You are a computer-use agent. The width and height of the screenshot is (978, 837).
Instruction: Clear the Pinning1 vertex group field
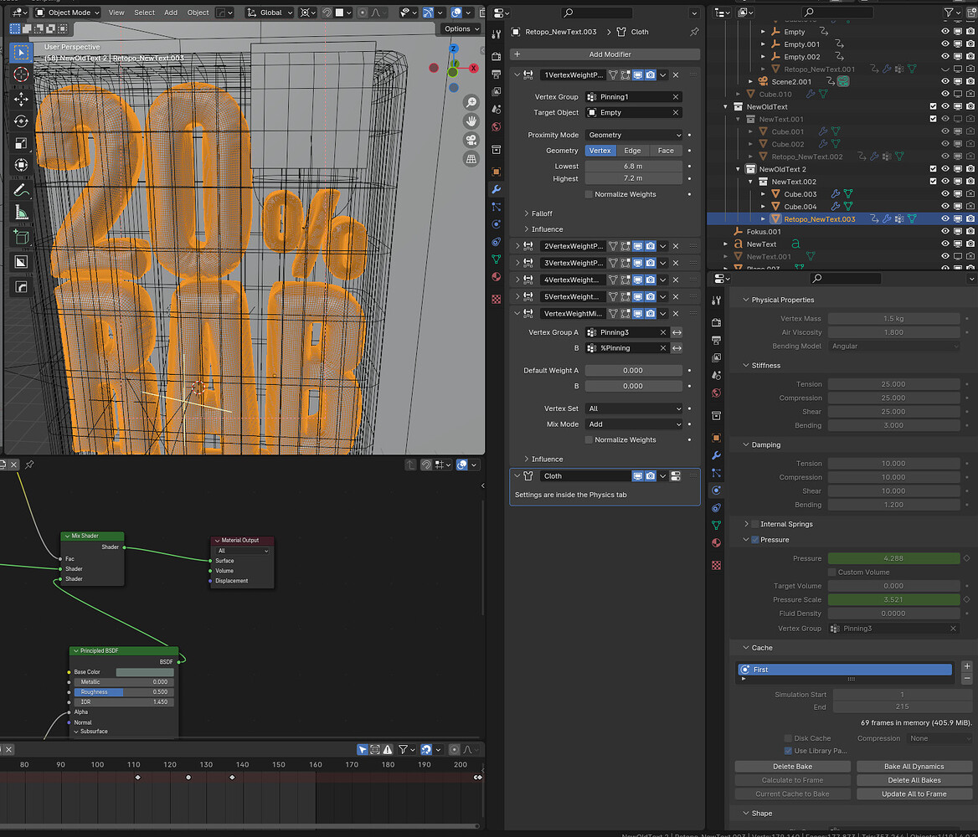click(676, 96)
